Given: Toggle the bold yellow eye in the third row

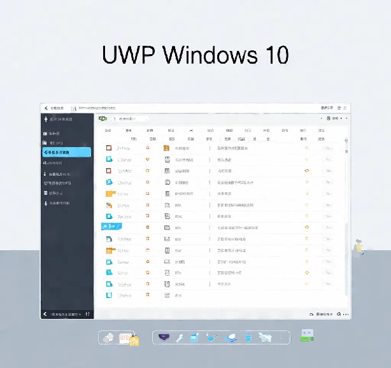Looking at the screenshot, I should point(307,171).
